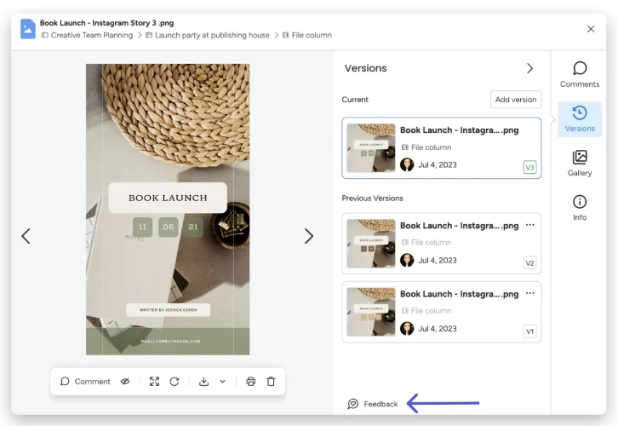618x426 pixels.
Task: Go to the next image arrow
Action: pos(309,236)
